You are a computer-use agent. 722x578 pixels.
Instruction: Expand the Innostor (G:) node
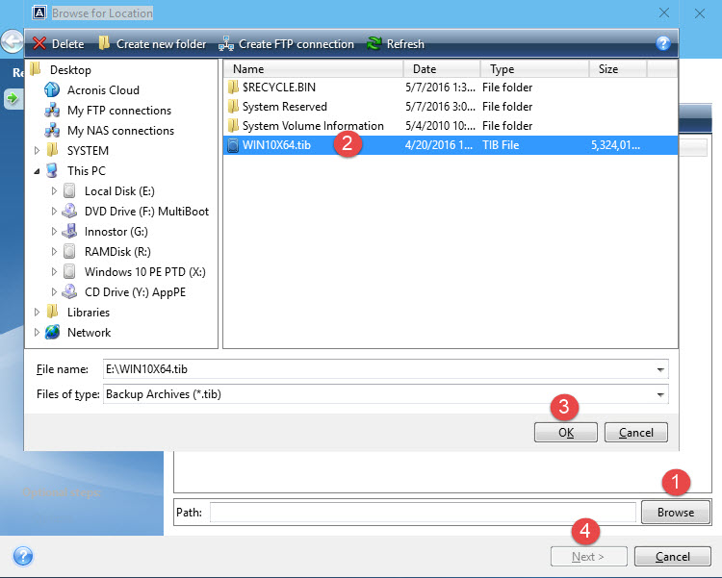point(54,232)
